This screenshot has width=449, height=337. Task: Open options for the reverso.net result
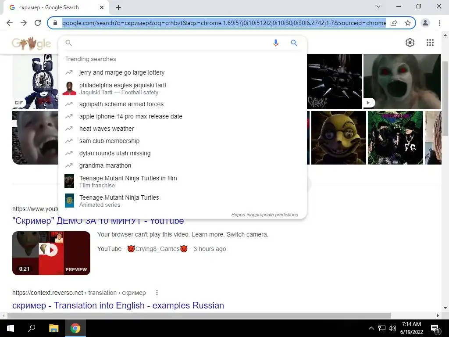[x=157, y=293]
